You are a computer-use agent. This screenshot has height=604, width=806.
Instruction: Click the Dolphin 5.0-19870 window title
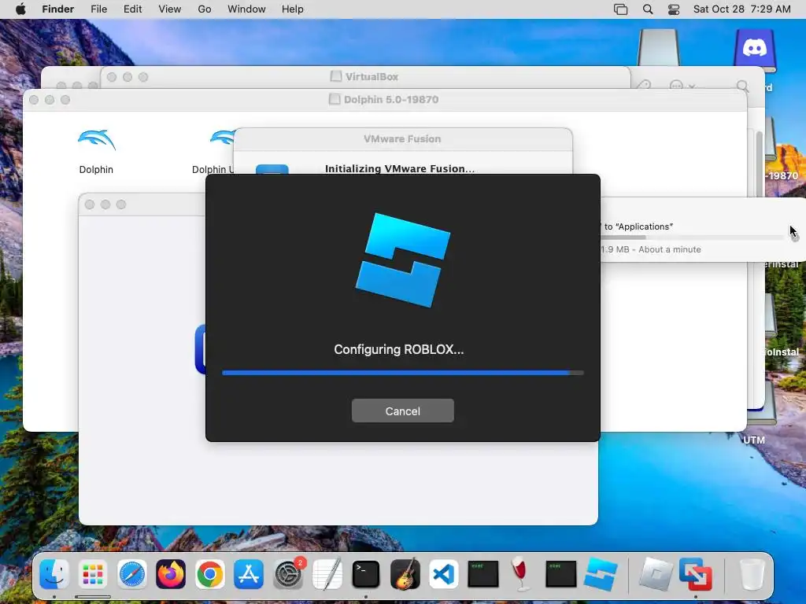coord(390,99)
